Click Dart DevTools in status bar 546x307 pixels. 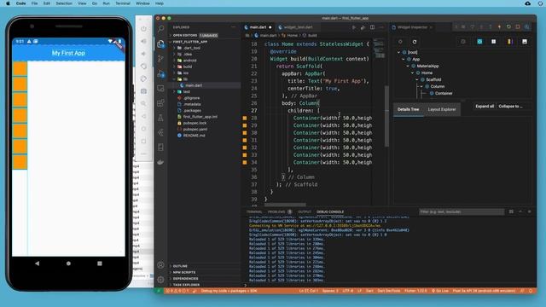point(389,291)
